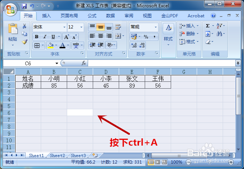
Task: Undo the last action
Action: 32,6
